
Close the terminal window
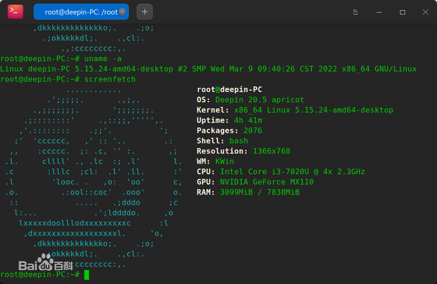coord(425,12)
